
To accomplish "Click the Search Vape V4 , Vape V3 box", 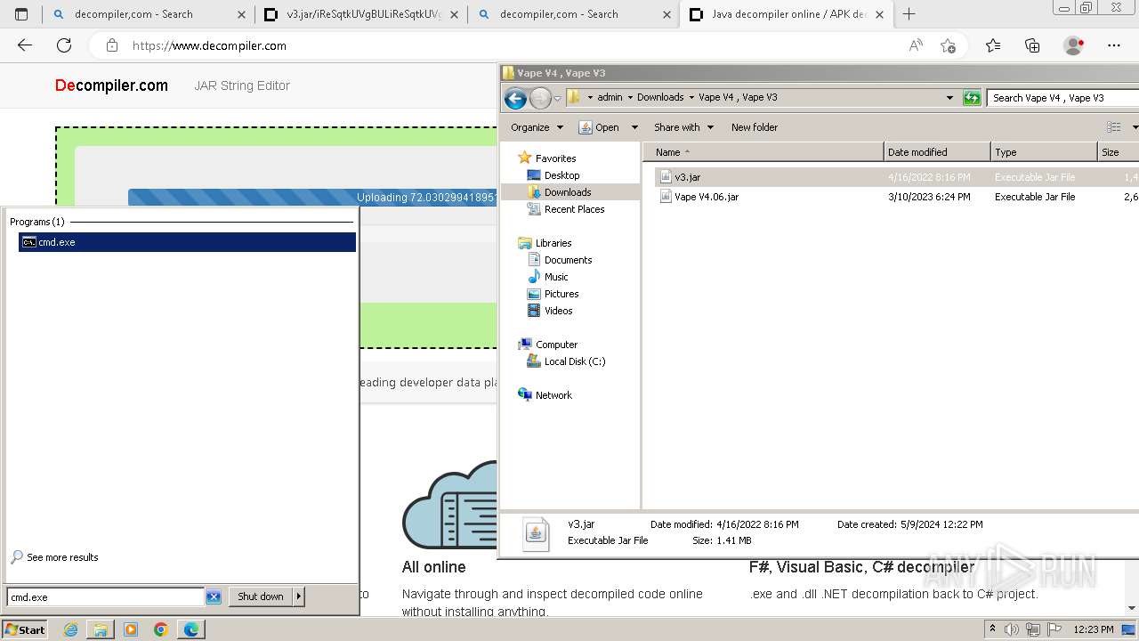I will point(1062,98).
